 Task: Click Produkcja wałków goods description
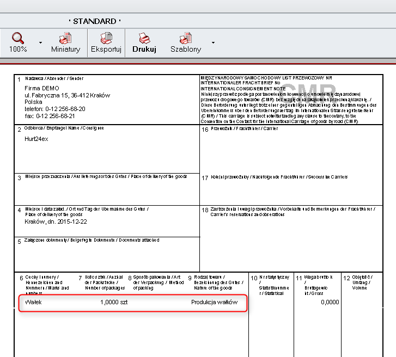(x=214, y=302)
